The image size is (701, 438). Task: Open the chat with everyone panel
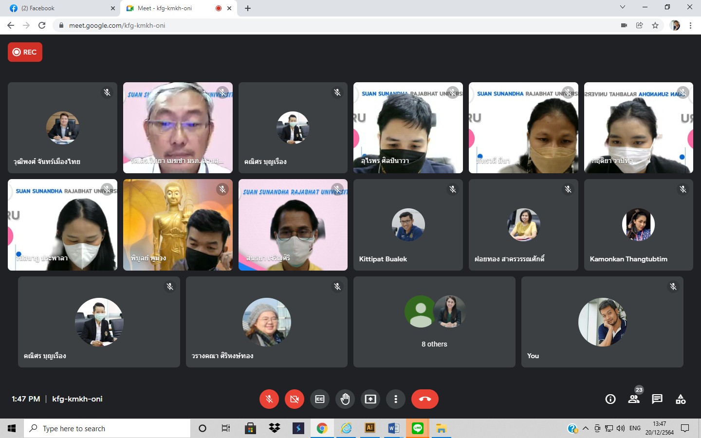point(657,399)
